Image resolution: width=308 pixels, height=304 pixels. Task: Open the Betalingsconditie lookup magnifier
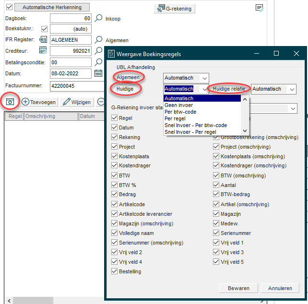[x=98, y=62]
